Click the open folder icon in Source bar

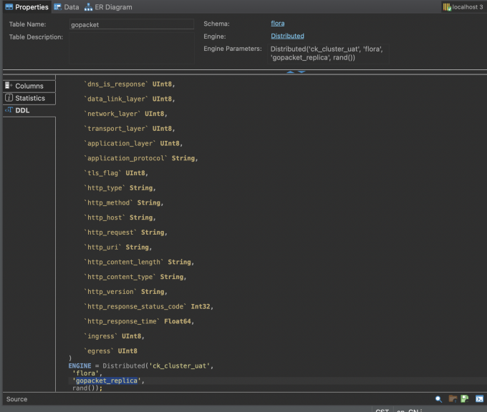pyautogui.click(x=453, y=398)
